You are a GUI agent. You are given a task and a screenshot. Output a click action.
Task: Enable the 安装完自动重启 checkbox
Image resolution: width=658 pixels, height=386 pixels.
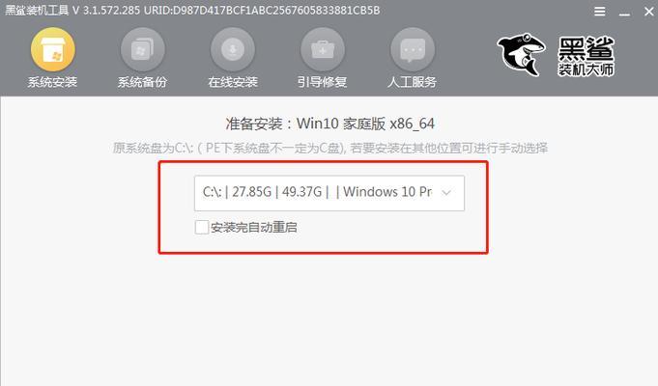pyautogui.click(x=201, y=227)
